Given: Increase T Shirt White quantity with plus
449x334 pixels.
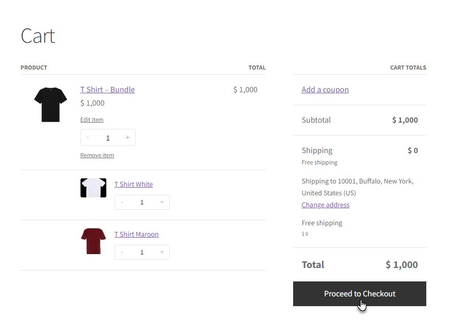Looking at the screenshot, I should coord(162,202).
